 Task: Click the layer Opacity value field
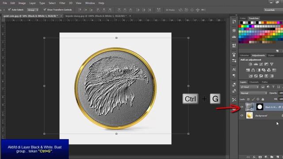point(281,93)
